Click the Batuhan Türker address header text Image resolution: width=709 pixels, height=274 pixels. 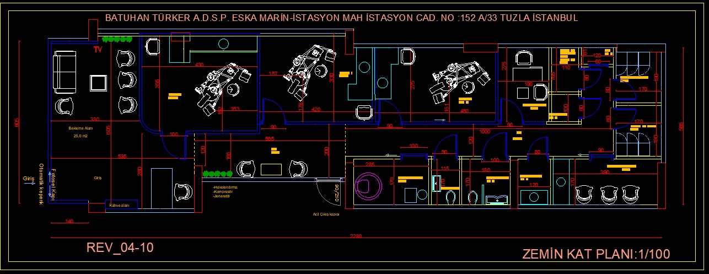click(x=341, y=18)
